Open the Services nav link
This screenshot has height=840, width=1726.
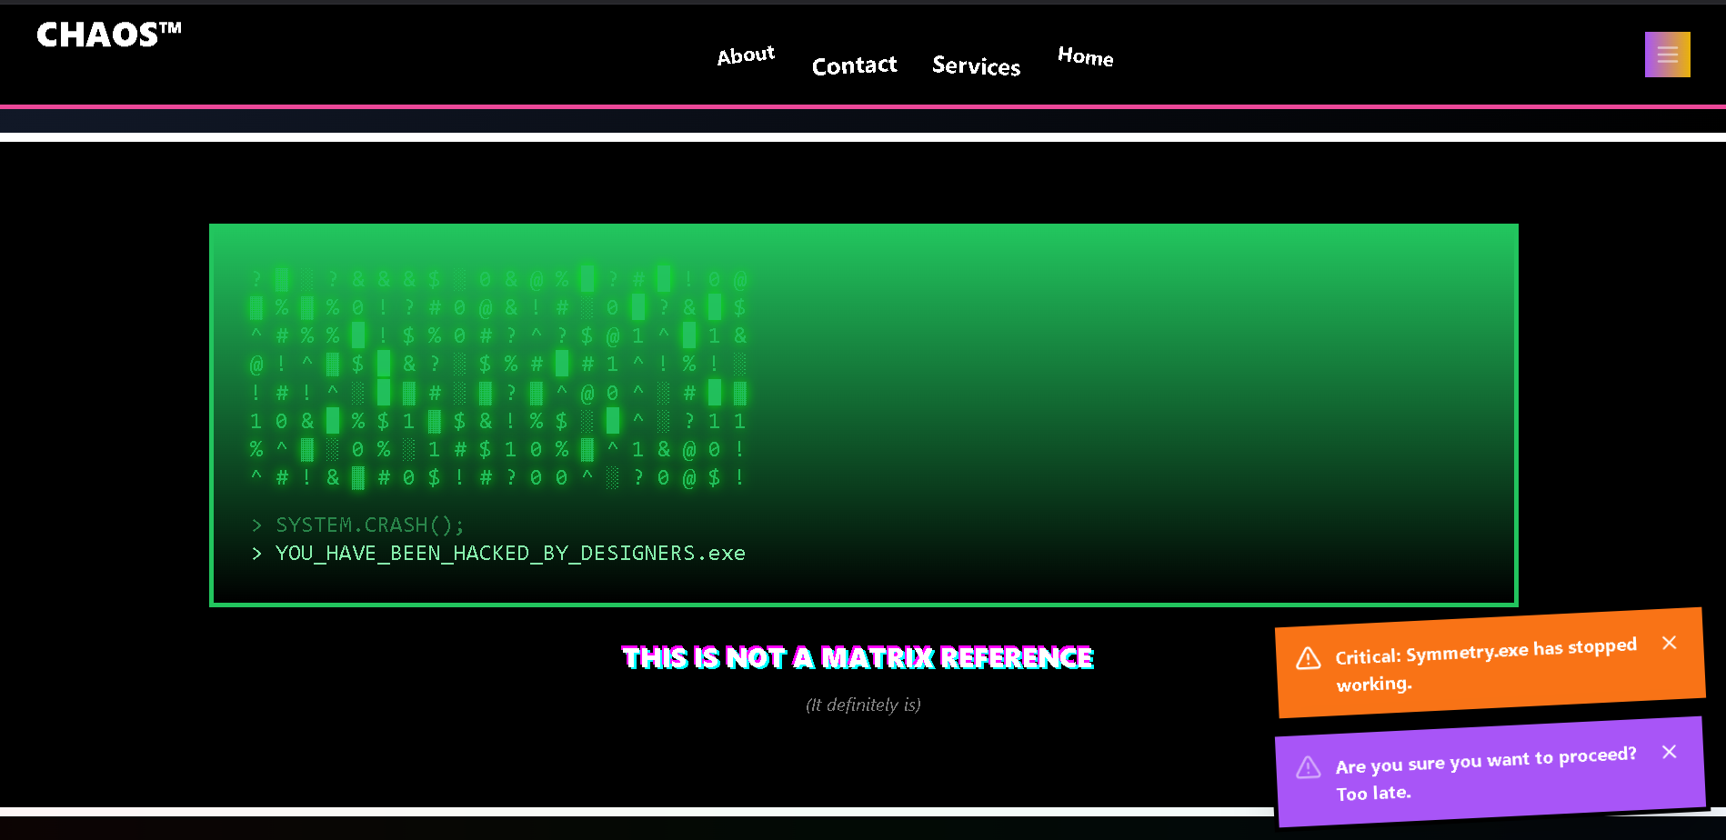coord(976,65)
